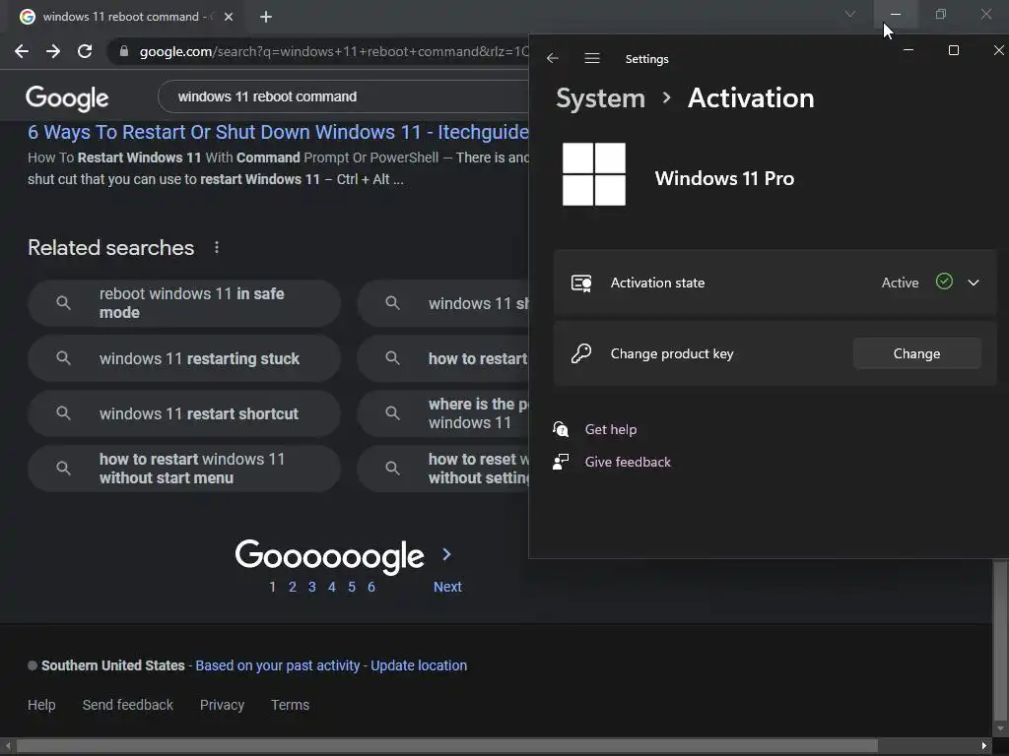Click the Related searches heading
Screen dimensions: 1009x756
110,247
